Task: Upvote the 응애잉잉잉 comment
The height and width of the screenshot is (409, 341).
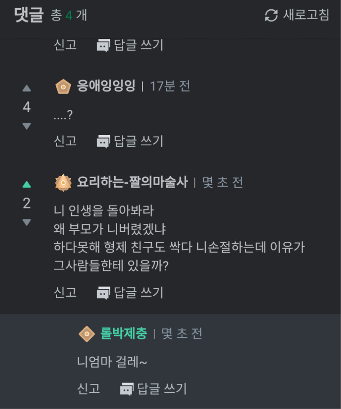Action: [x=26, y=88]
